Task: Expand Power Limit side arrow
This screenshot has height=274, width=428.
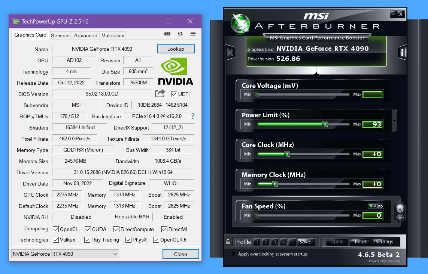Action: pyautogui.click(x=394, y=121)
